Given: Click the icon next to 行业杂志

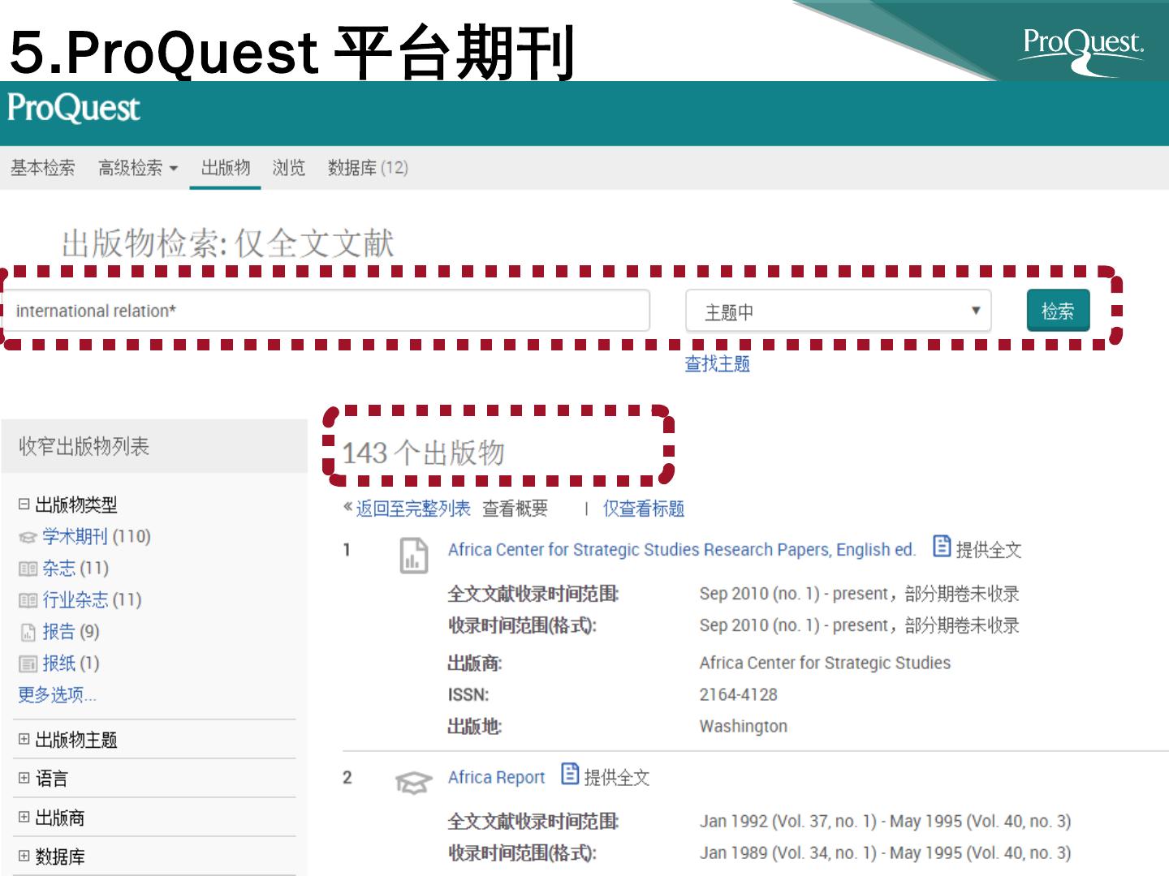Looking at the screenshot, I should (x=28, y=601).
